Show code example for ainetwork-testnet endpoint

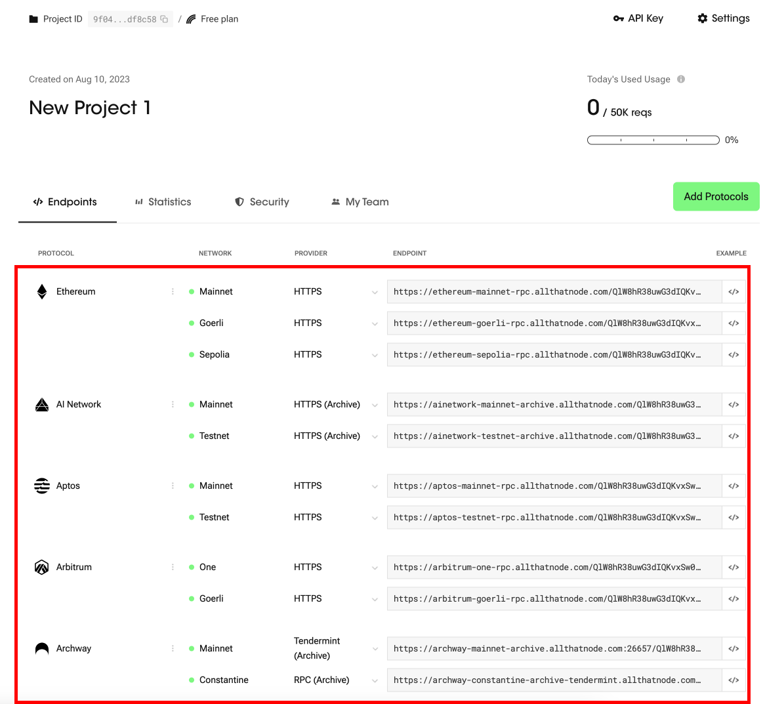tap(734, 436)
